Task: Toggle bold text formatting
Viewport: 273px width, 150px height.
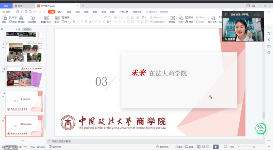Action: pyautogui.click(x=74, y=22)
